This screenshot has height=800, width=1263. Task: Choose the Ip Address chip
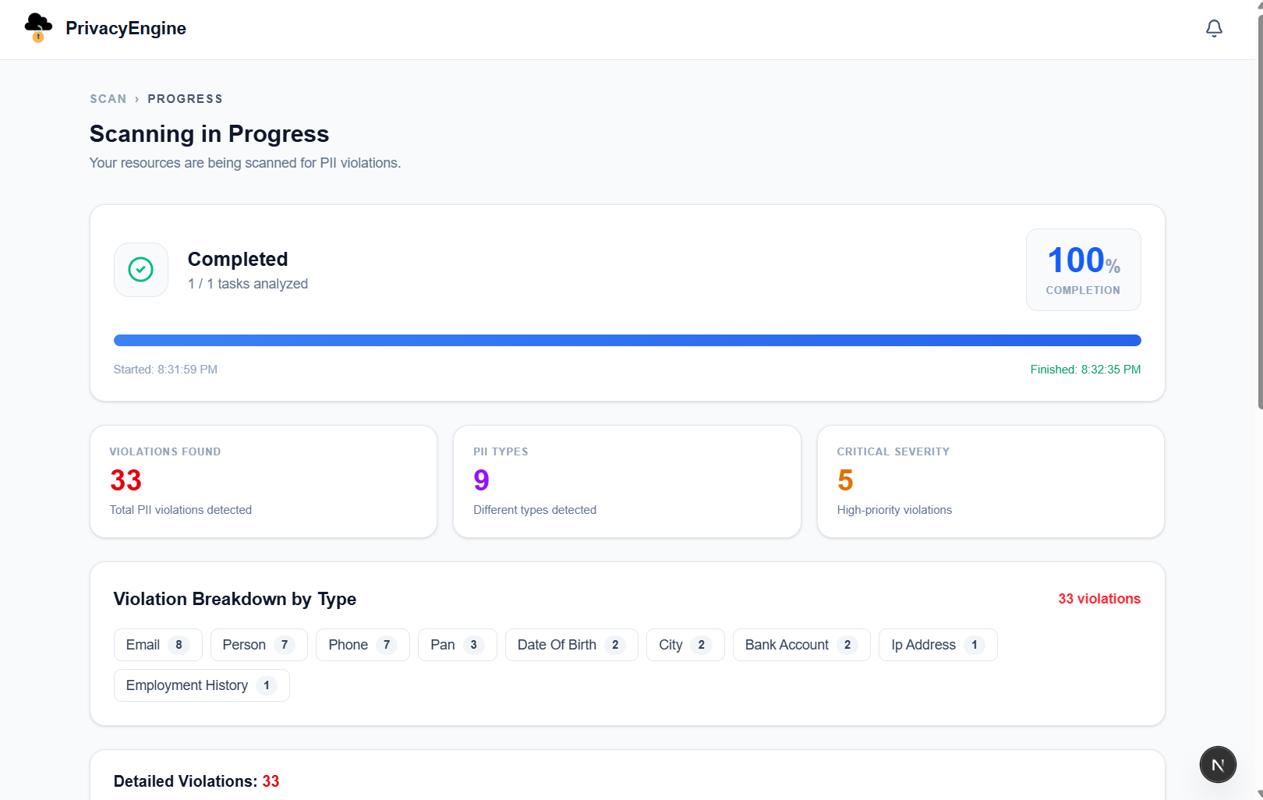[938, 645]
